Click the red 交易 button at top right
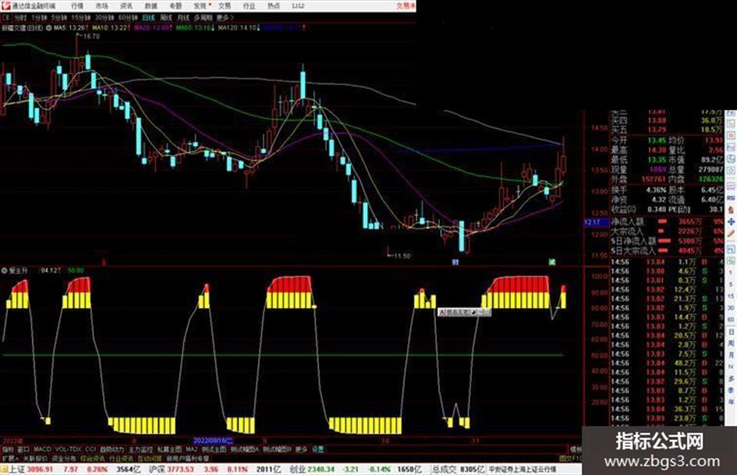Screen dimensions: 737x475 pos(406,5)
